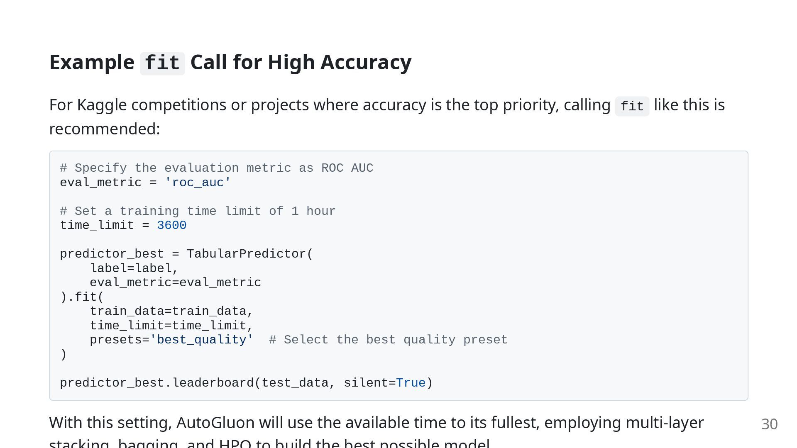This screenshot has width=797, height=448.
Task: Click the comment about ROC AUC metric
Action: (217, 168)
